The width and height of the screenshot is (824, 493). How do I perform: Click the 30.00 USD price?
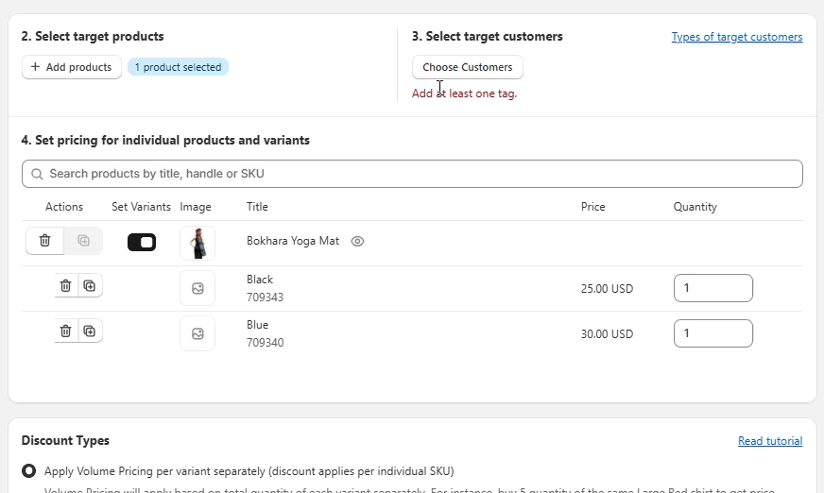pyautogui.click(x=607, y=334)
